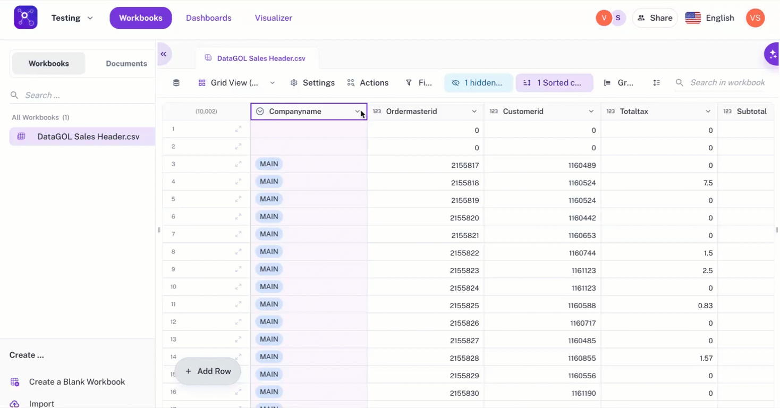Click the workbook grid icon in sidebar
The image size is (780, 408).
pos(21,137)
